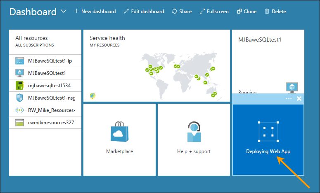The height and width of the screenshot is (193, 320).
Task: Select the Edit dashboard text
Action: [147, 12]
